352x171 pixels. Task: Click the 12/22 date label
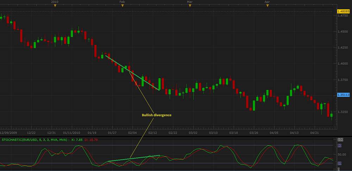[31, 133]
